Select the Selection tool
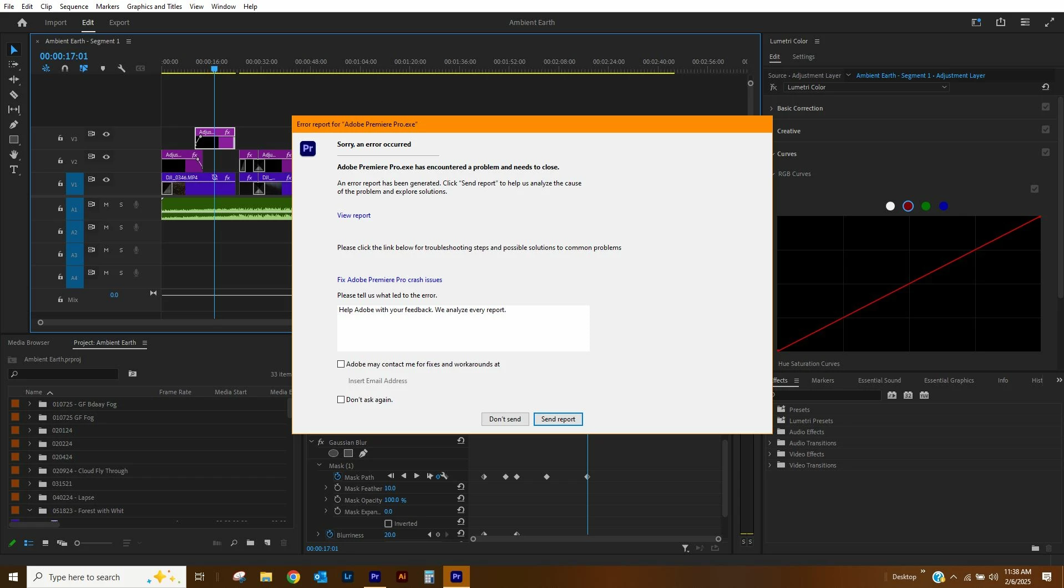 click(x=14, y=50)
